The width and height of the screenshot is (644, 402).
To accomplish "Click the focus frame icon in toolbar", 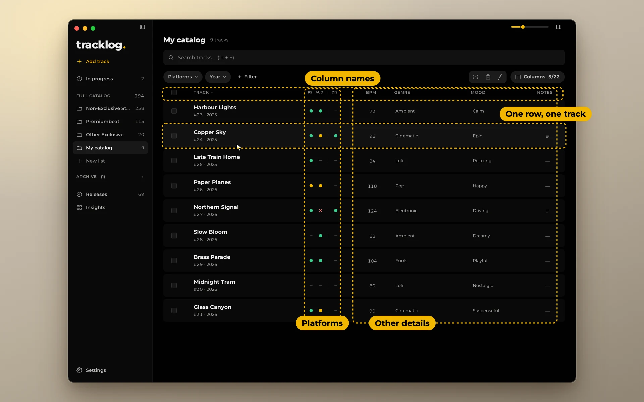I will pyautogui.click(x=476, y=77).
